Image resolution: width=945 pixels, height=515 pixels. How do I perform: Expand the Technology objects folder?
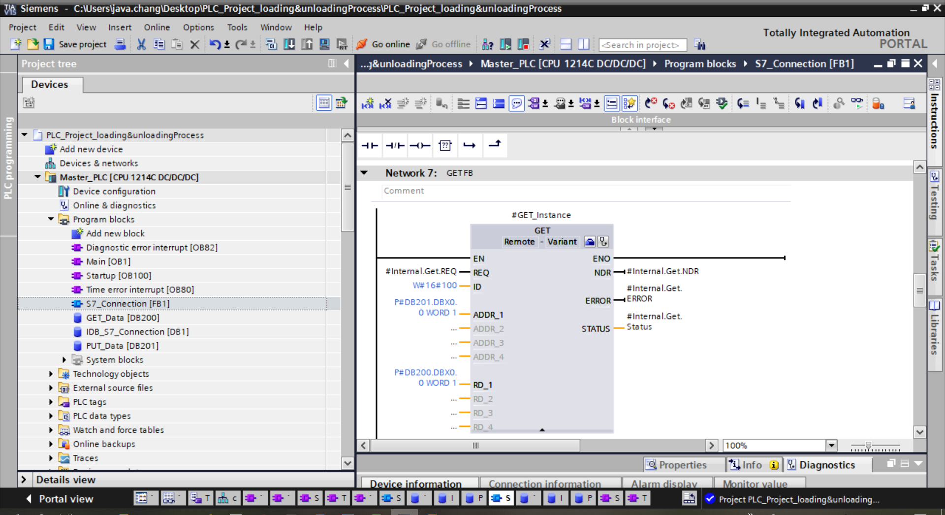point(51,374)
